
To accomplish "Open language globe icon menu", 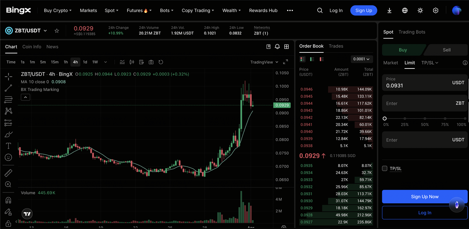I will tap(405, 11).
